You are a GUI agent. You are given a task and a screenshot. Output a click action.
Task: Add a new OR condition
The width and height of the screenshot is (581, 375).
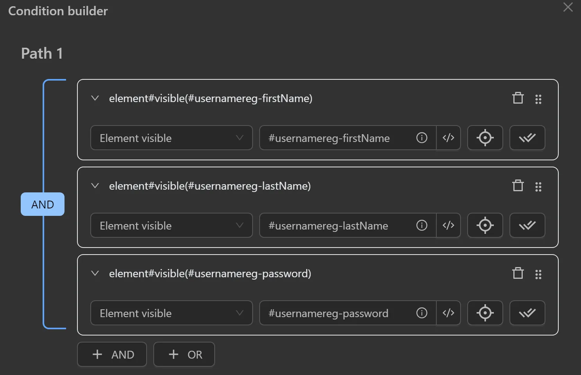tap(184, 355)
